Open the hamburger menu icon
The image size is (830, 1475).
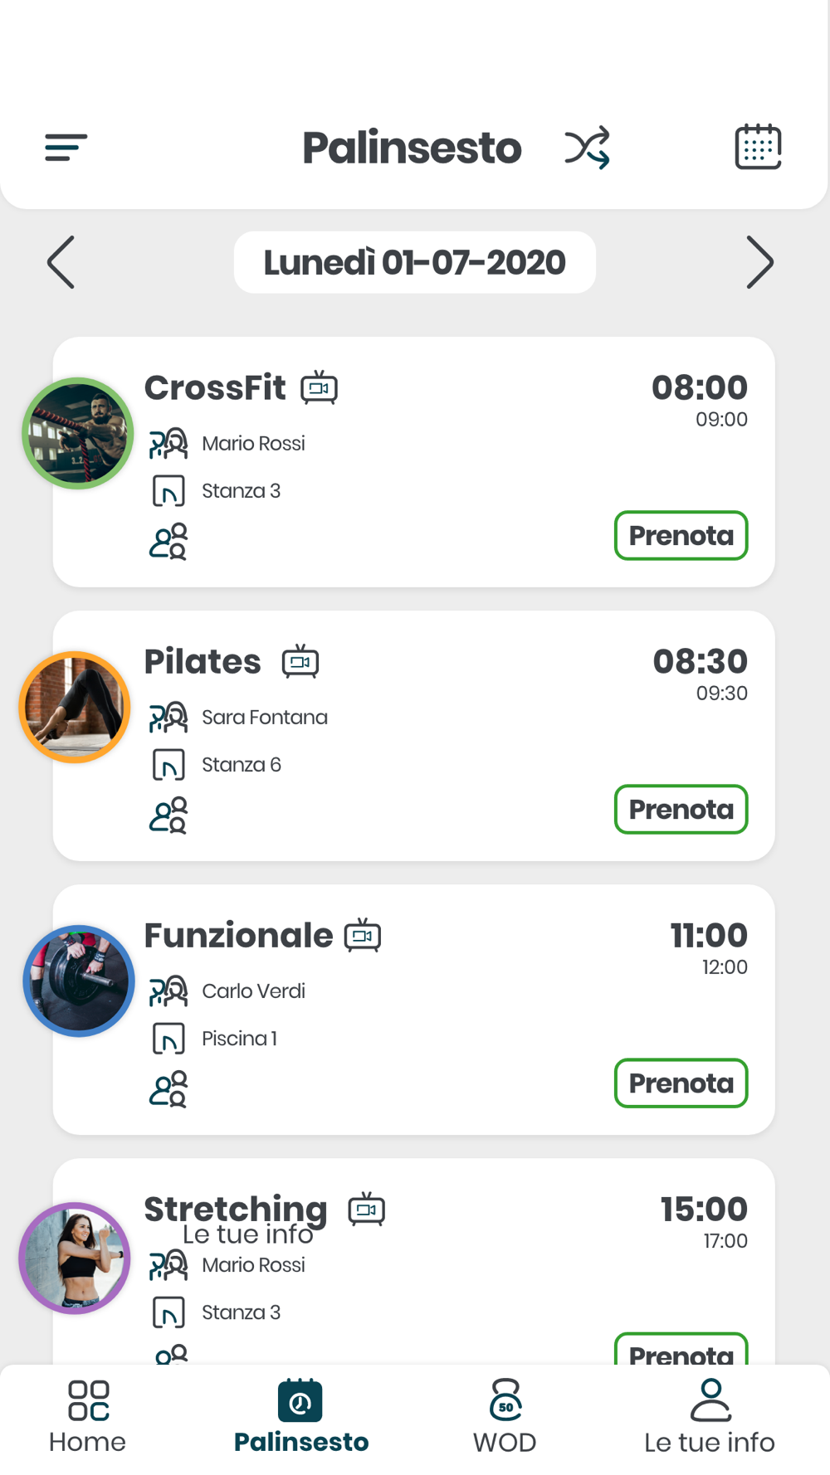point(66,148)
